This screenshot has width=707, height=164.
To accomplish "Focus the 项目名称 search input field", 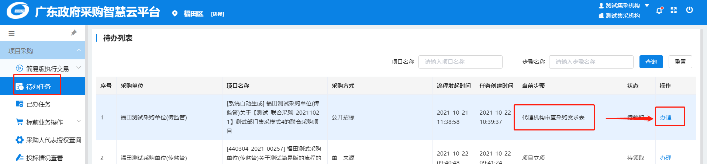I will [x=460, y=62].
